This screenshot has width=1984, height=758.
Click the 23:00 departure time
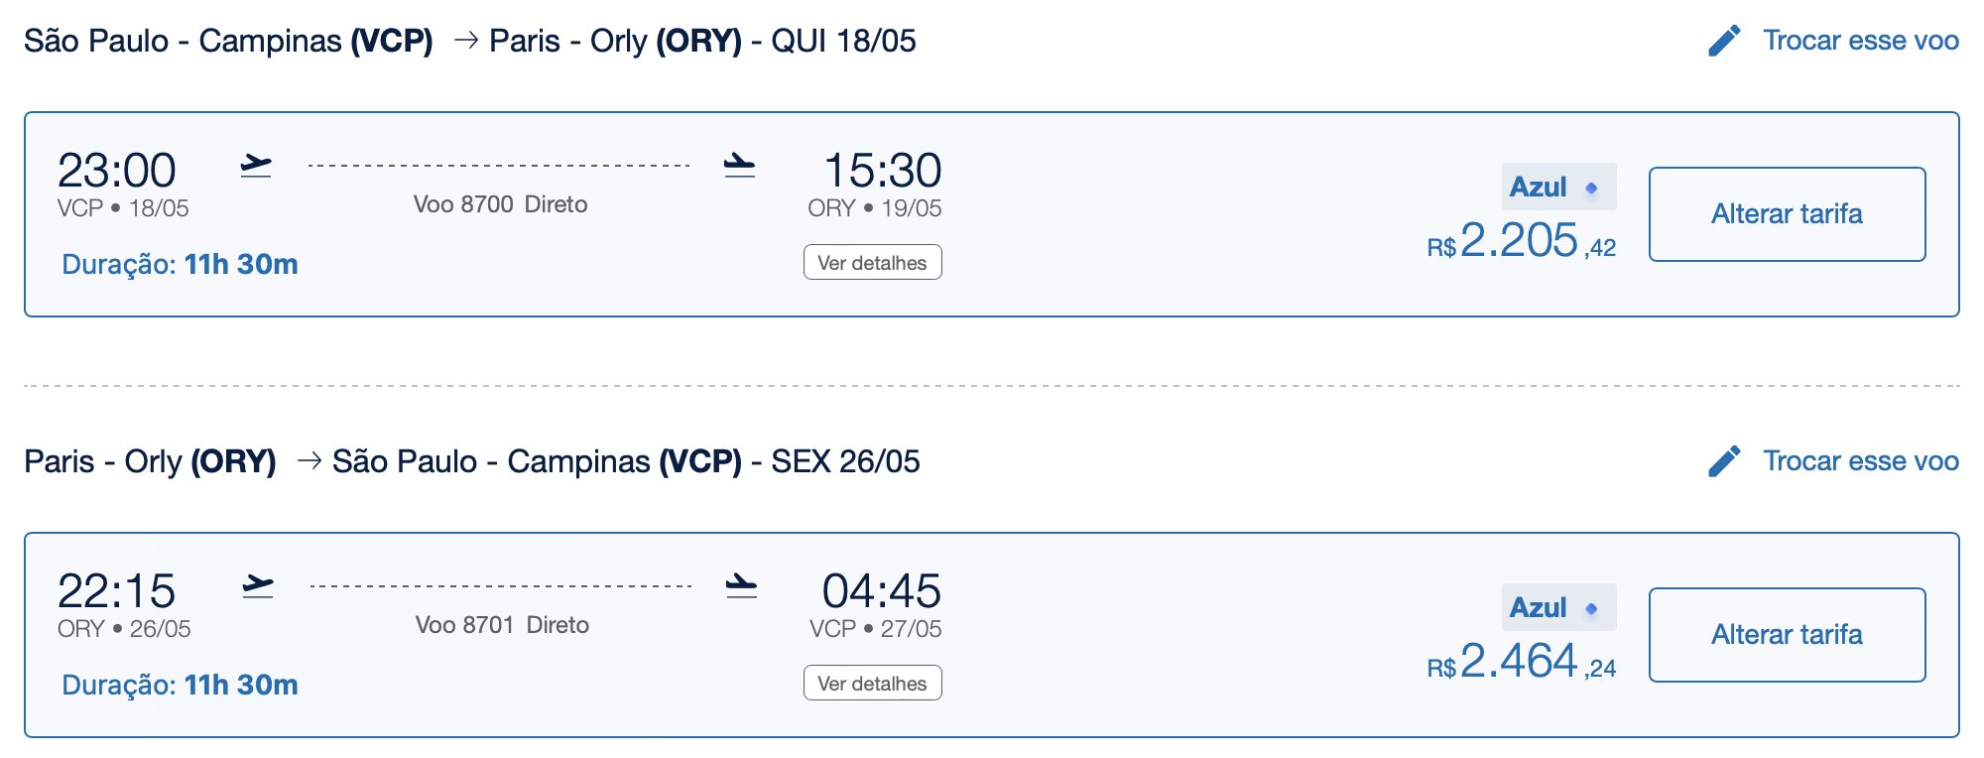tap(117, 171)
